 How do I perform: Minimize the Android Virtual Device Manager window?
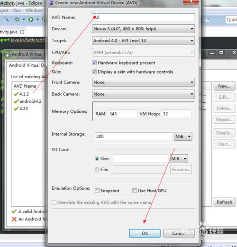tap(212, 53)
